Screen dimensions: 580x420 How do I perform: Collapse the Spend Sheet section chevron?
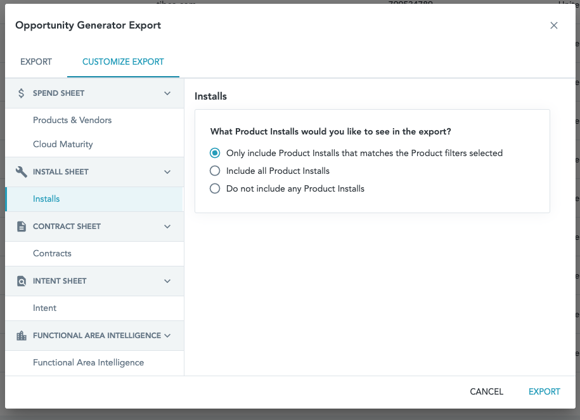click(167, 93)
